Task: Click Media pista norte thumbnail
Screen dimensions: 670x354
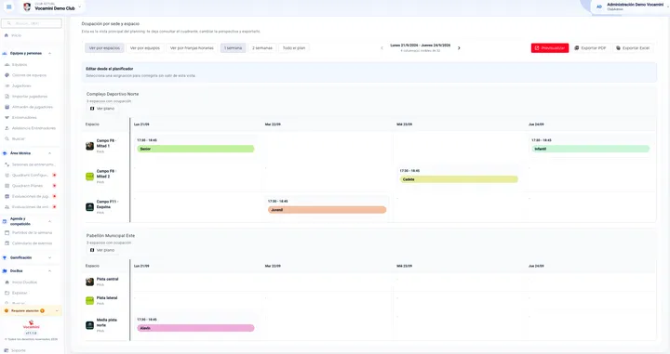Action: pos(89,325)
